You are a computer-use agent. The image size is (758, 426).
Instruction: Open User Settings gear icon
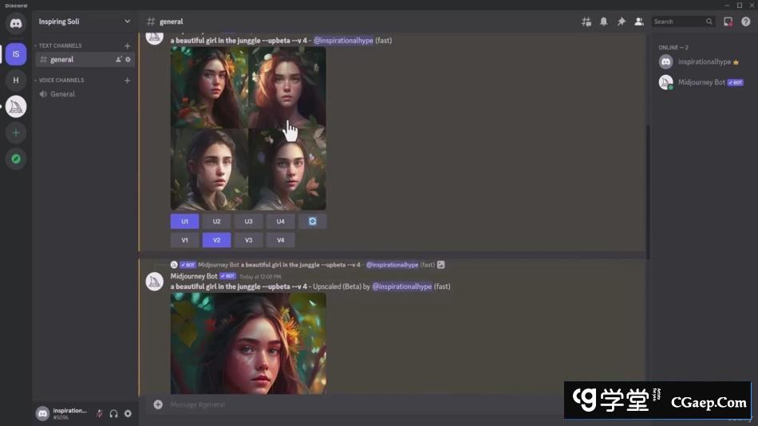(x=128, y=413)
